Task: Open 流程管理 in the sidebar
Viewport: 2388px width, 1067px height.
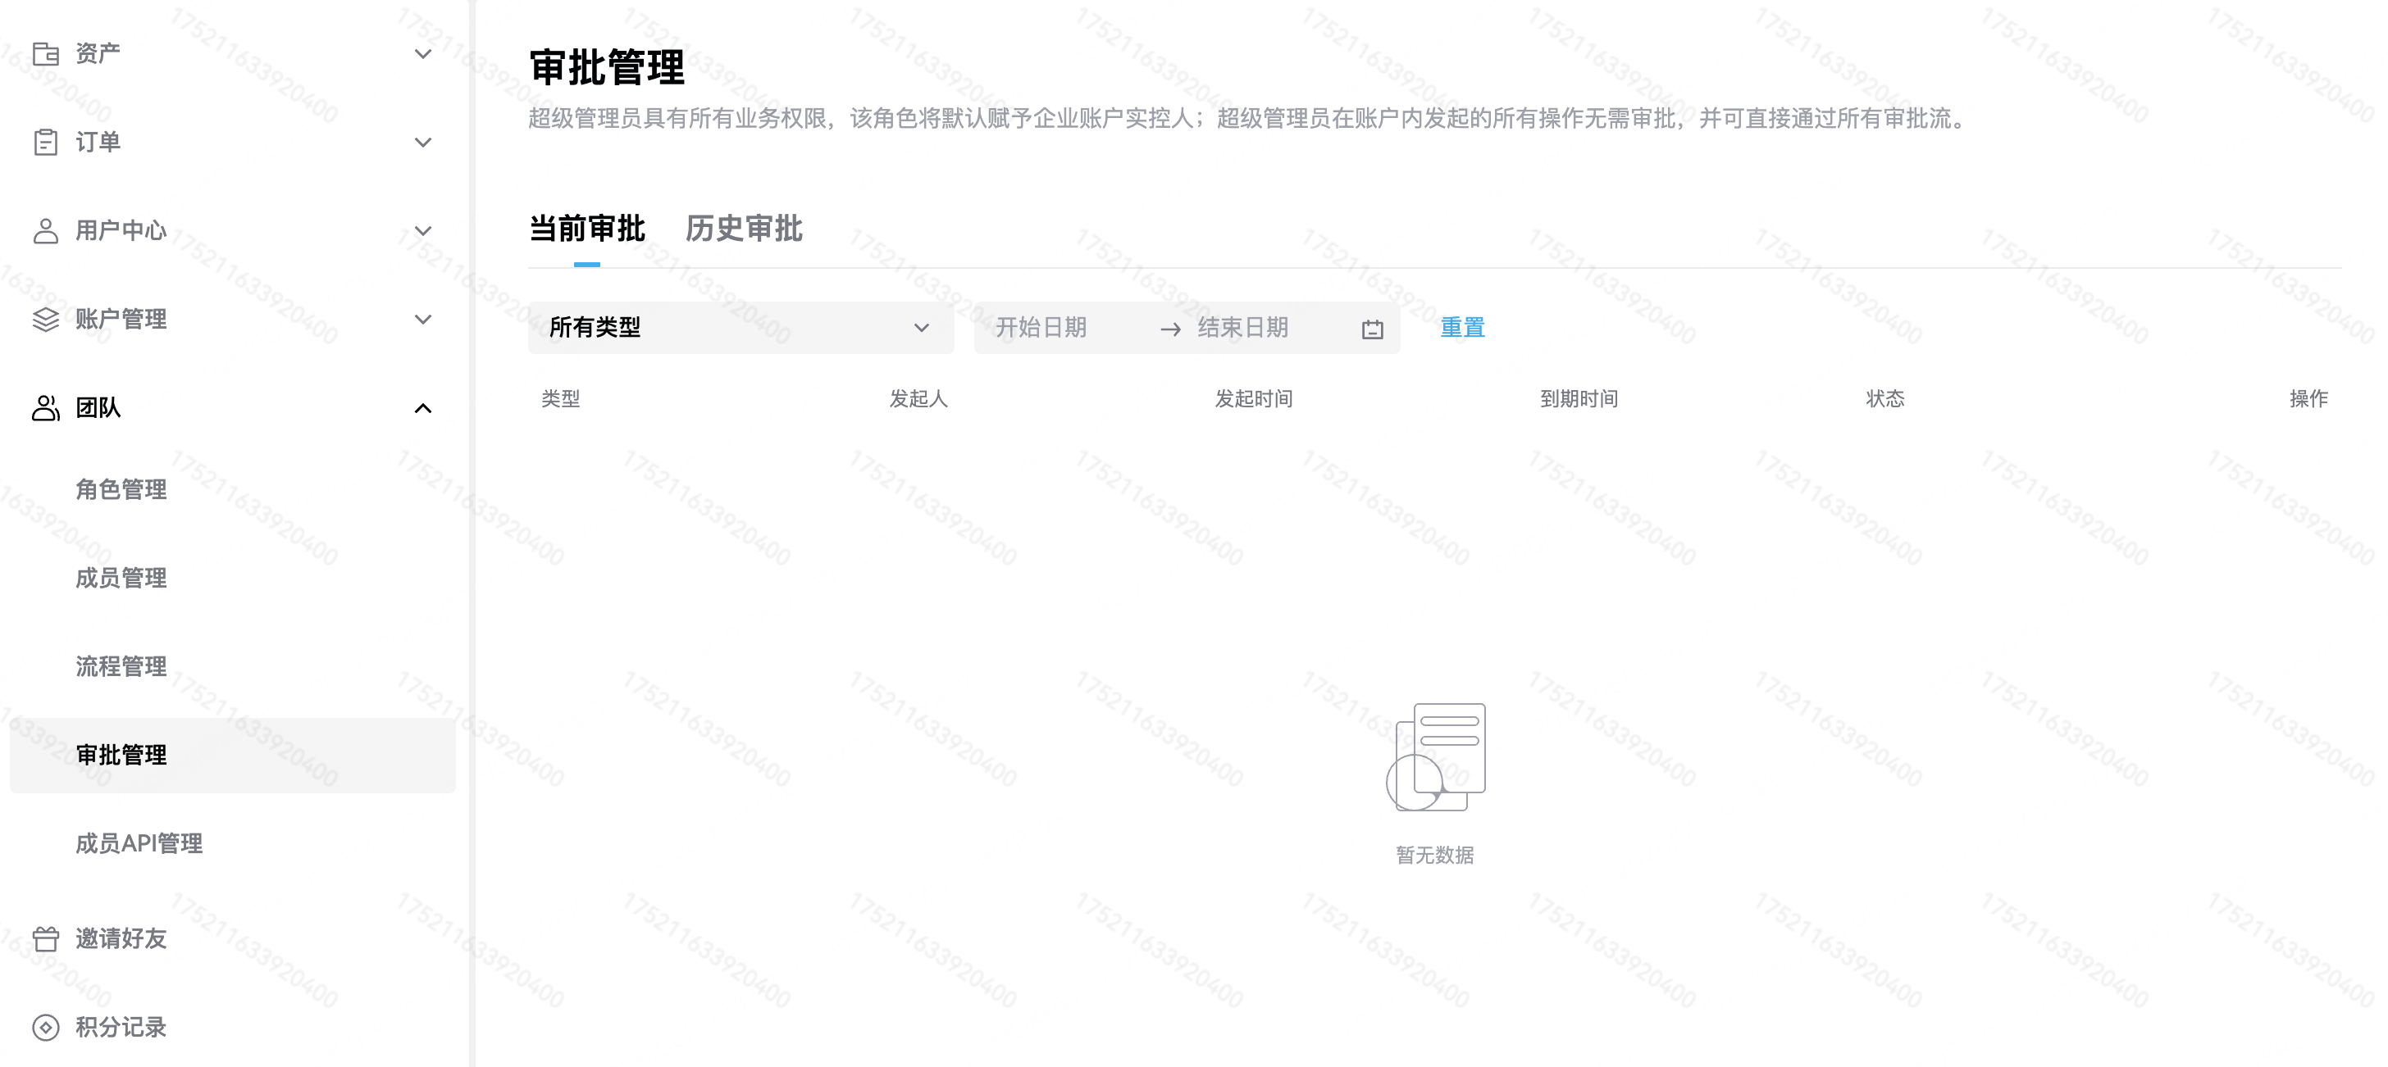Action: (x=121, y=666)
